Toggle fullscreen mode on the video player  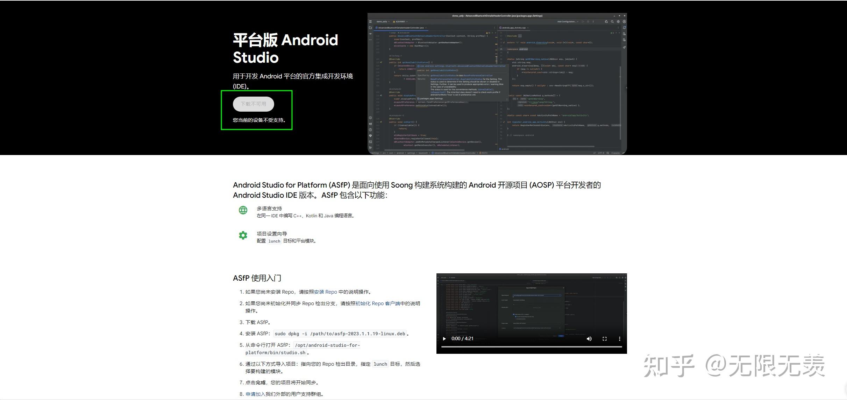[x=605, y=338]
